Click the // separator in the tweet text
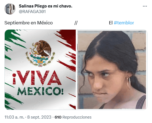Image resolution: width=152 pixels, height=123 pixels. [76, 23]
